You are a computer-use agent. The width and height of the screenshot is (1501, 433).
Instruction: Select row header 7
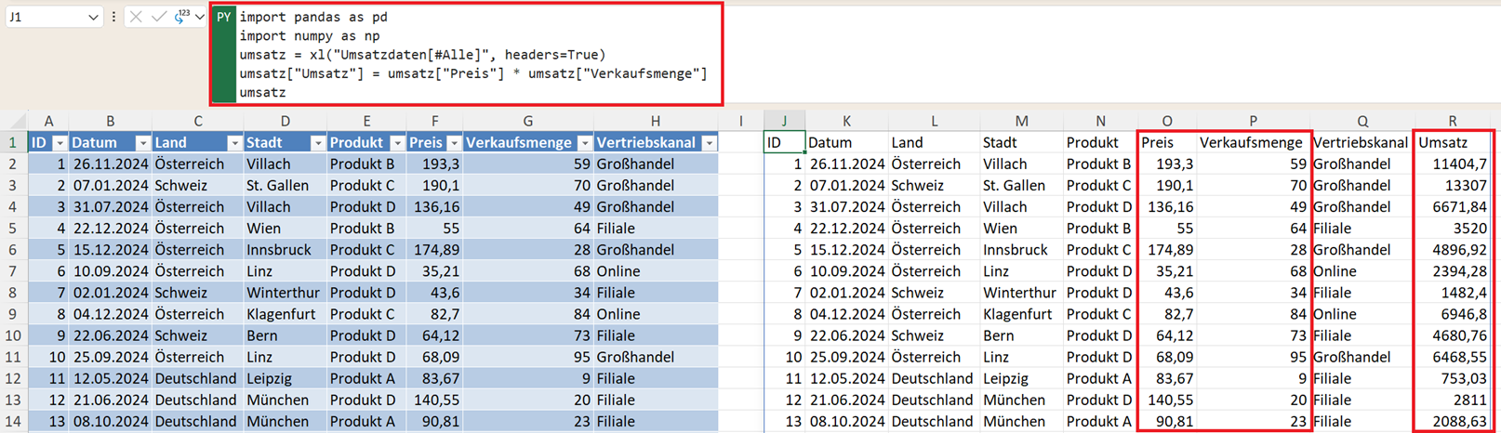(13, 271)
